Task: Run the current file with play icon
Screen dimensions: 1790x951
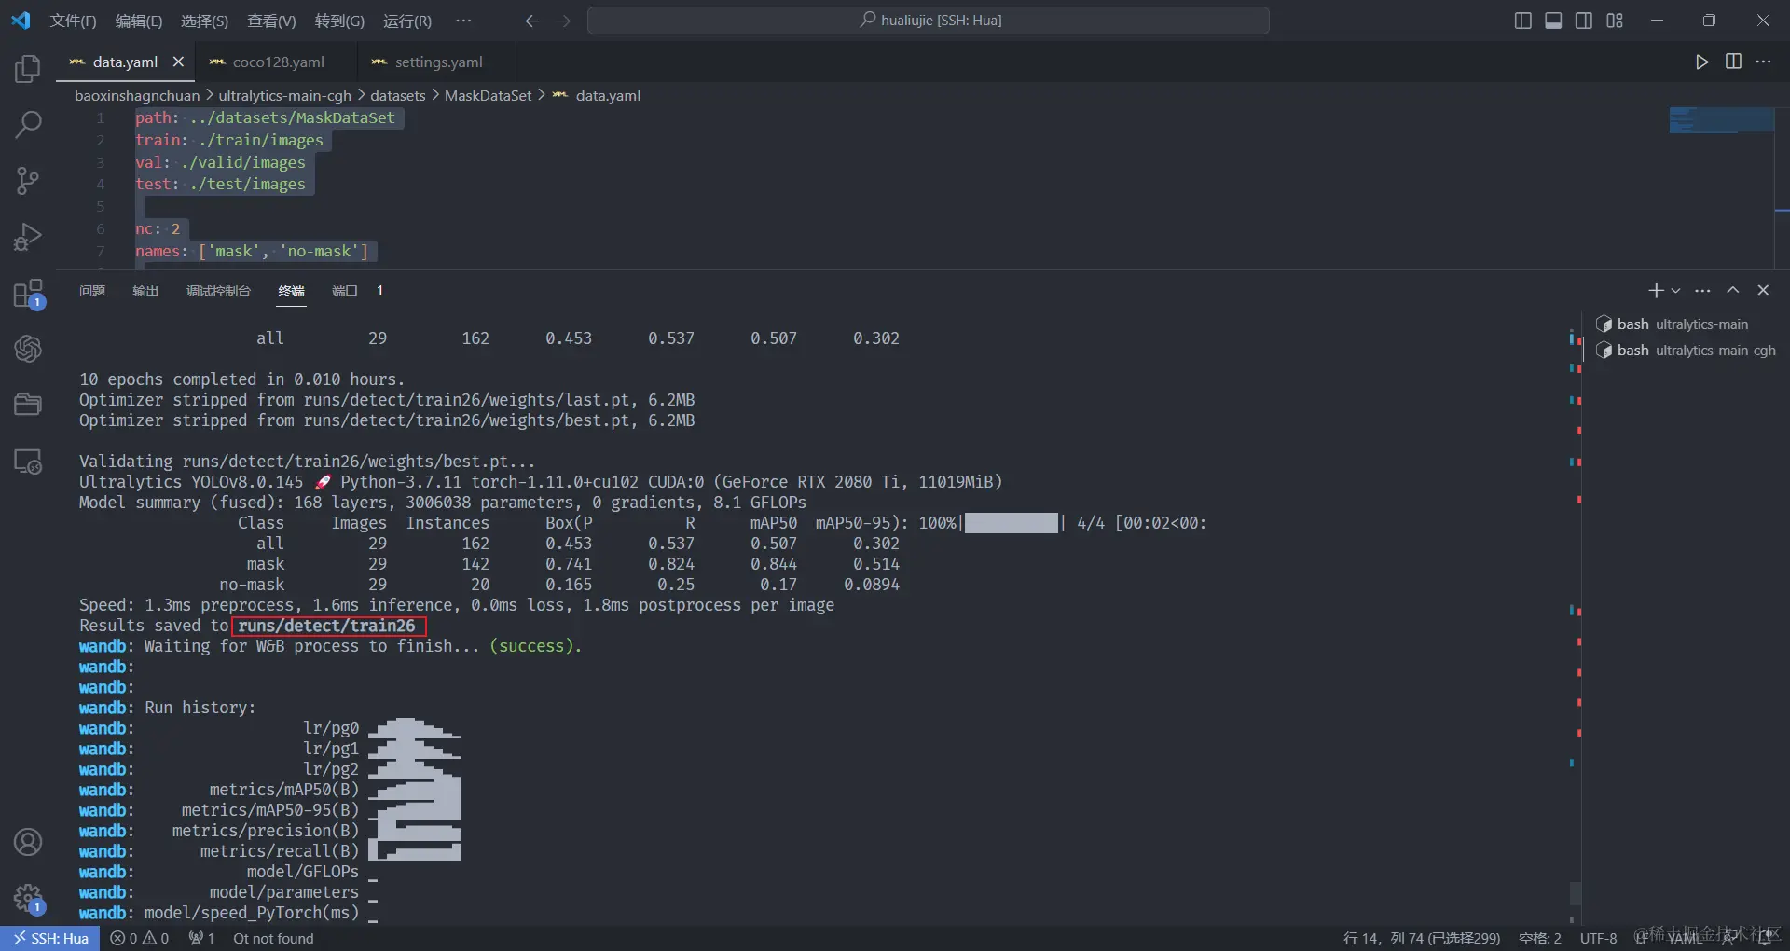Action: pyautogui.click(x=1701, y=62)
